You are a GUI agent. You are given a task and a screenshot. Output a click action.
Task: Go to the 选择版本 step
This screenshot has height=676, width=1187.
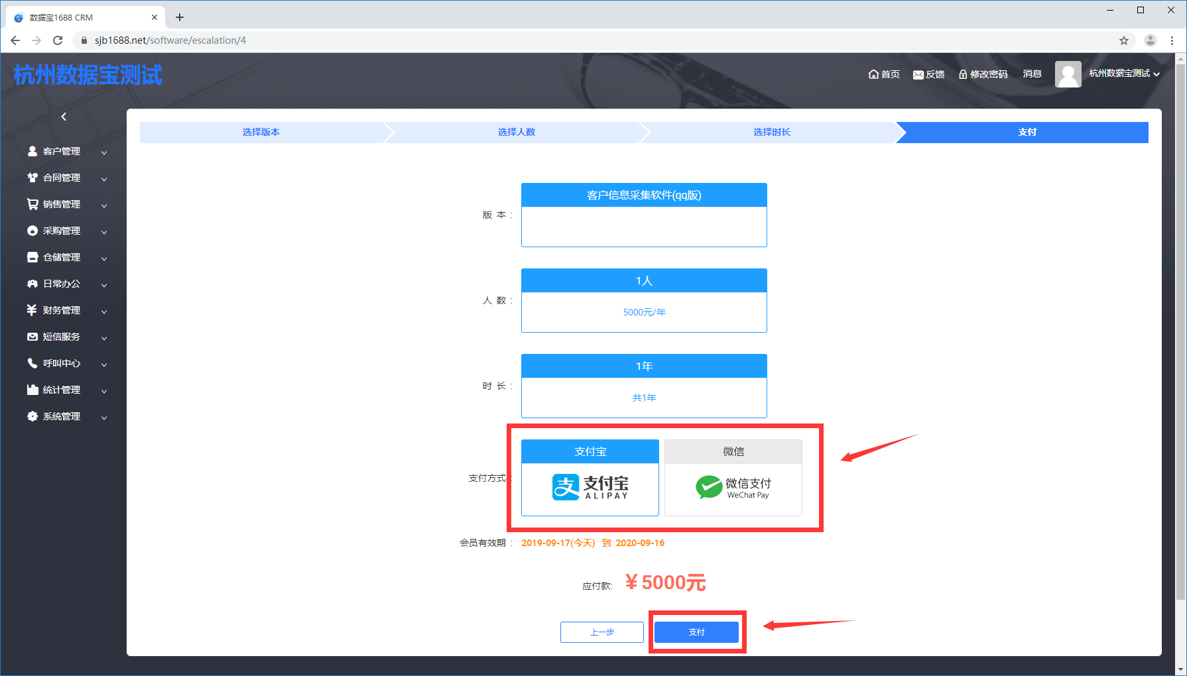[261, 132]
